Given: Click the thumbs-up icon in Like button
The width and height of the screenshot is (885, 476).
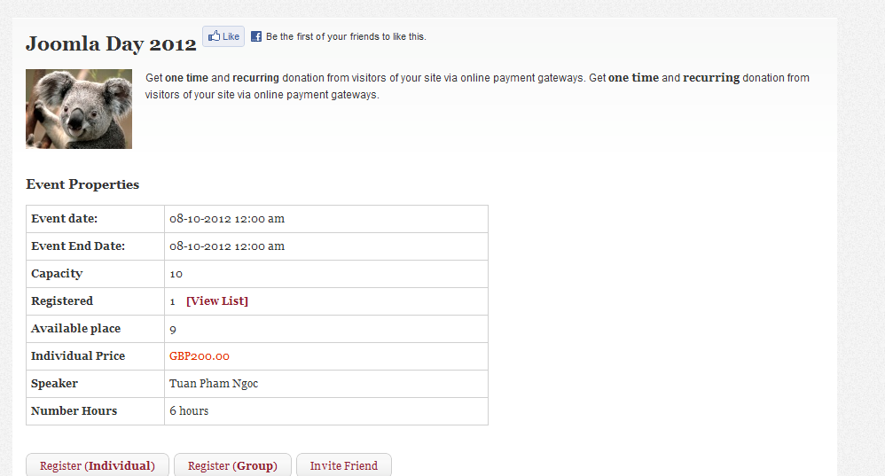Looking at the screenshot, I should 214,36.
